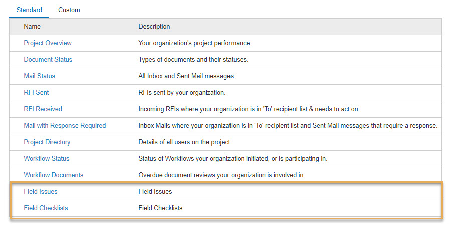Click the Field Checklists description text
Viewport: 460px width, 225px height.
pos(160,208)
